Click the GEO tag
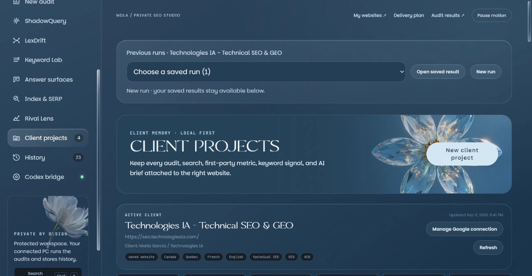This screenshot has height=276, width=532. (x=291, y=257)
